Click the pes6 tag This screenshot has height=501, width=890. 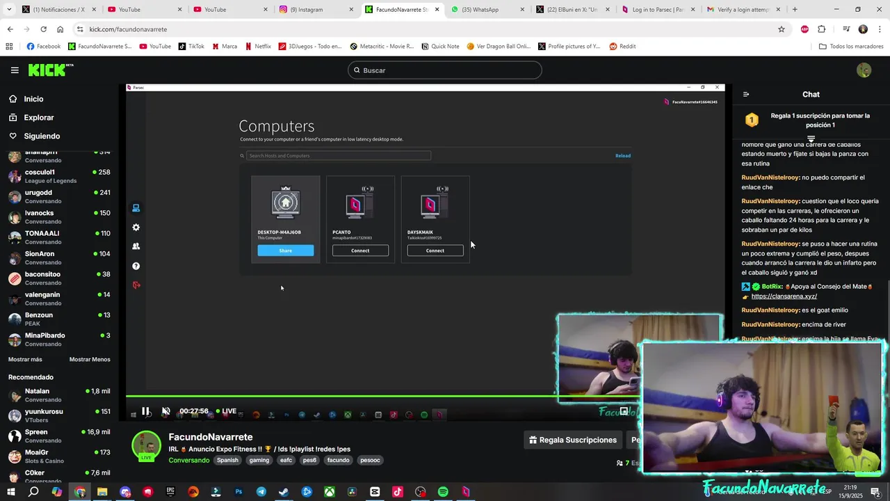pos(309,460)
